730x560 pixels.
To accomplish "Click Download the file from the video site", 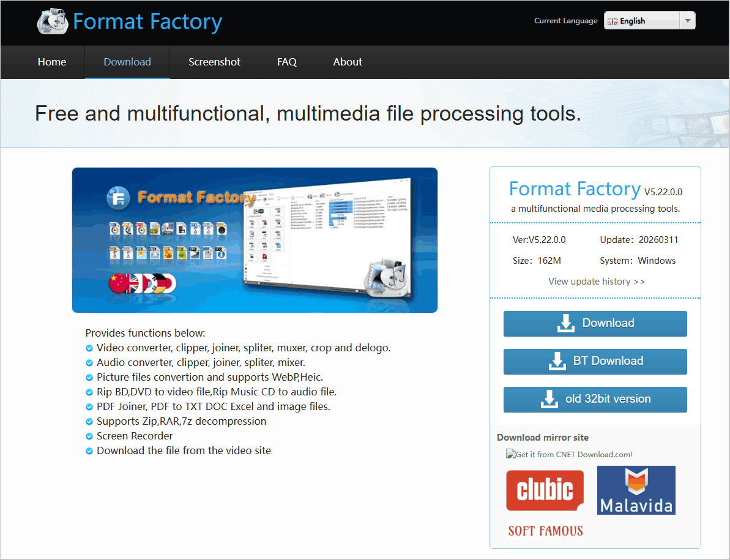I will click(184, 450).
